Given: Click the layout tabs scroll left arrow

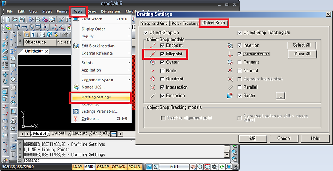Looking at the screenshot, I should click(22, 134).
